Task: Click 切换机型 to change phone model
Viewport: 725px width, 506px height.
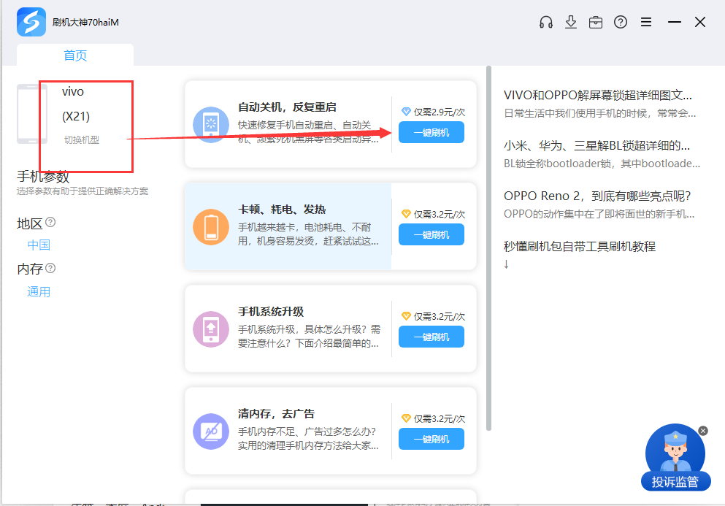Action: point(81,139)
